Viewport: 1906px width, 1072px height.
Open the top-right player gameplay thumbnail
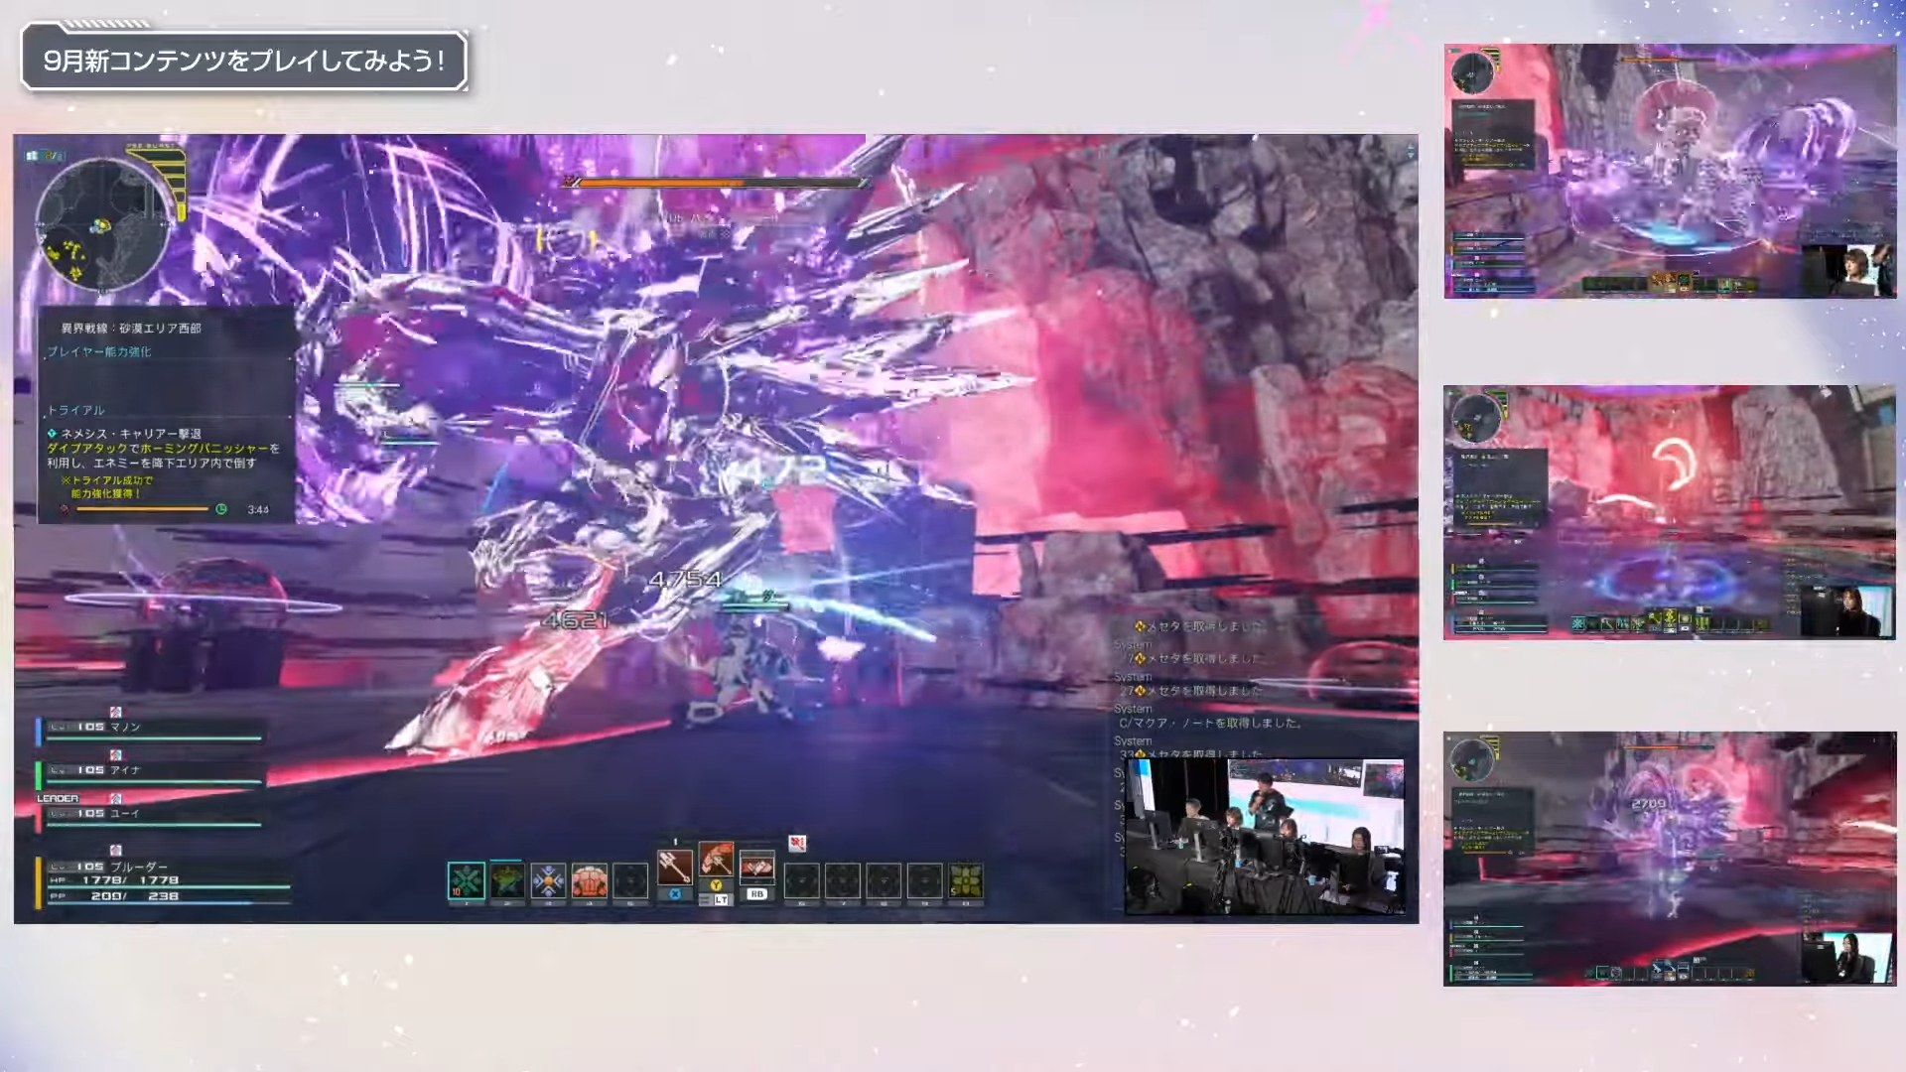coord(1670,171)
